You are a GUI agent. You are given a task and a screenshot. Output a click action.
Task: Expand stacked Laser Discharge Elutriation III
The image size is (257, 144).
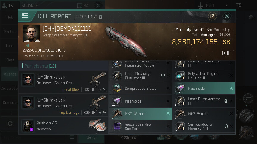pyautogui.click(x=163, y=76)
